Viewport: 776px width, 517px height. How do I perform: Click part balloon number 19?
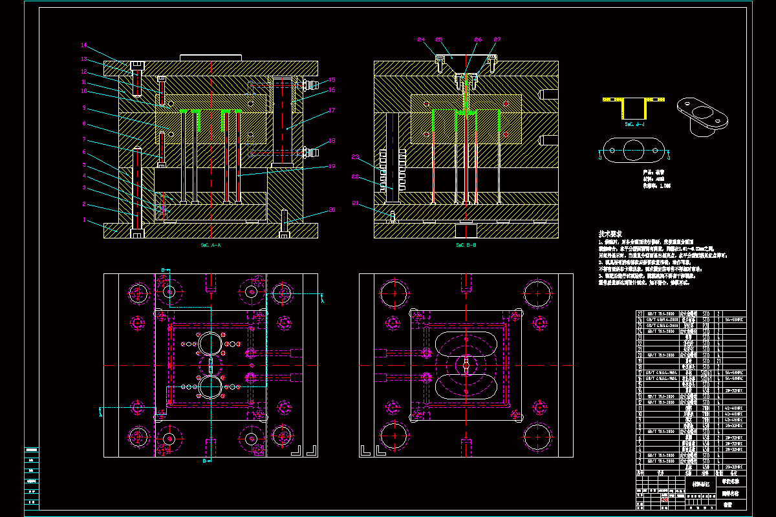point(332,166)
